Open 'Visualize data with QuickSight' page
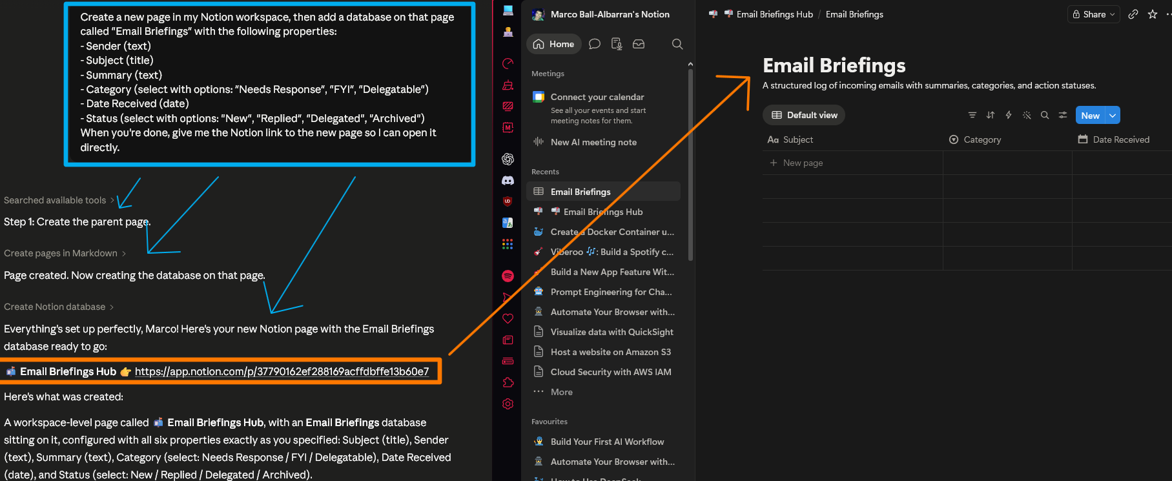 pyautogui.click(x=604, y=332)
